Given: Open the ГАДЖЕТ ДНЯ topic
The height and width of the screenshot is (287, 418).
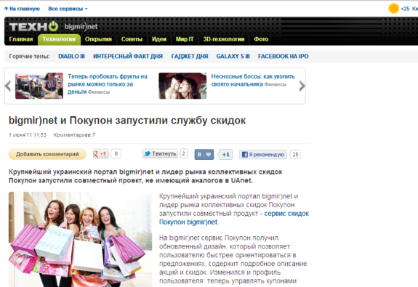Looking at the screenshot, I should pos(190,56).
